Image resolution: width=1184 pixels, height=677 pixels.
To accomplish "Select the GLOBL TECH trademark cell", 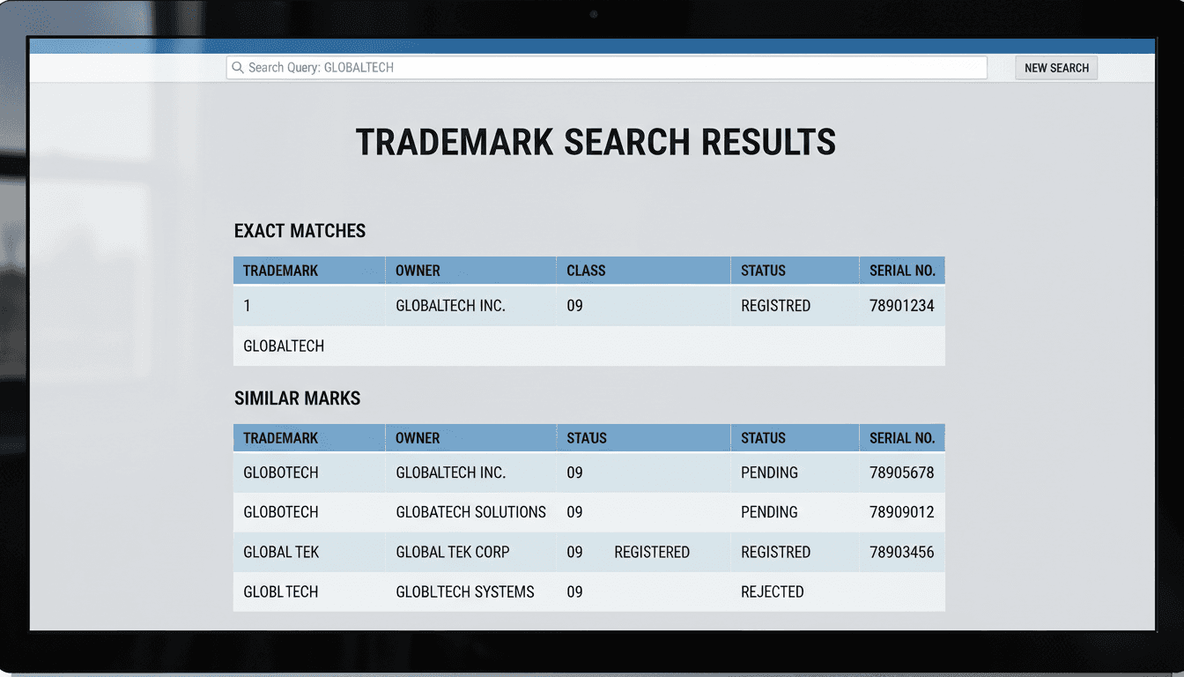I will [x=281, y=591].
